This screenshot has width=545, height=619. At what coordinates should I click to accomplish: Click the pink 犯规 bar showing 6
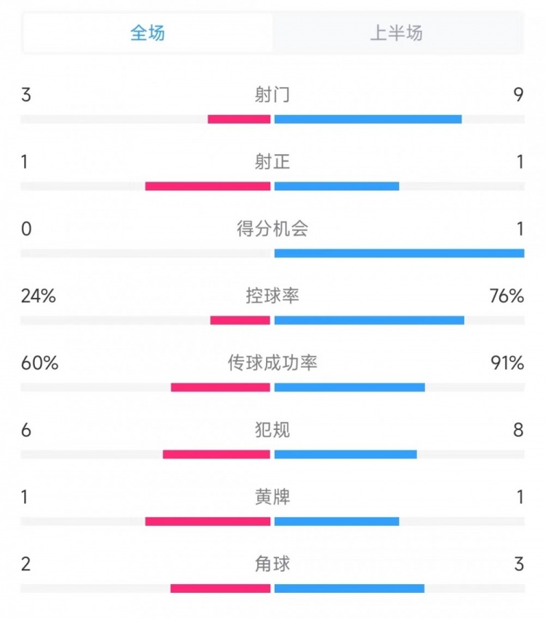(217, 454)
